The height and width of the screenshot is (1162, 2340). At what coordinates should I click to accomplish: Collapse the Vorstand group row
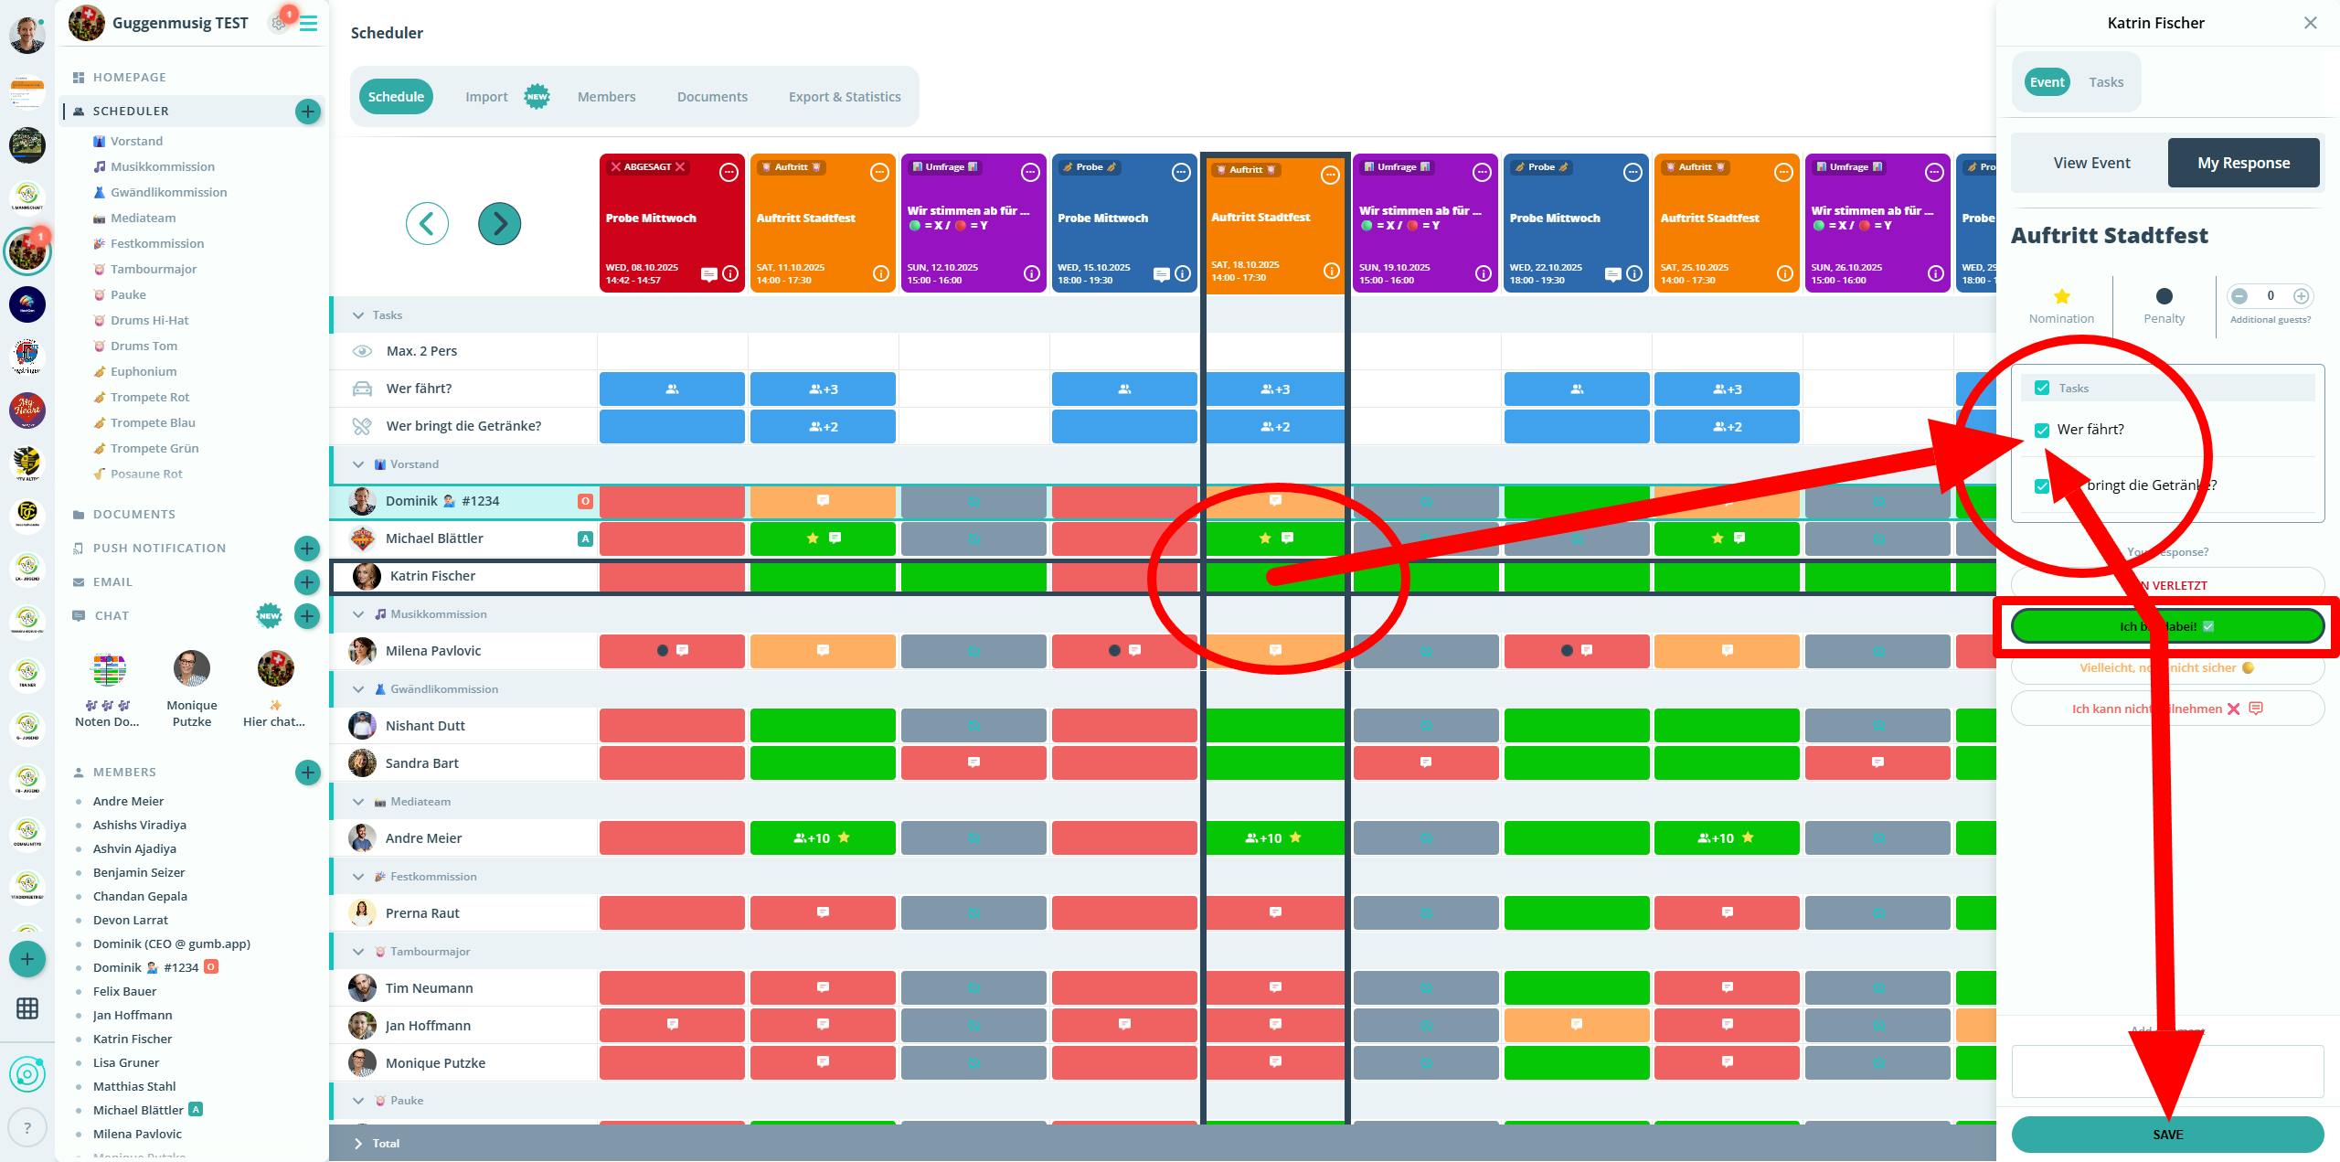coord(358,464)
